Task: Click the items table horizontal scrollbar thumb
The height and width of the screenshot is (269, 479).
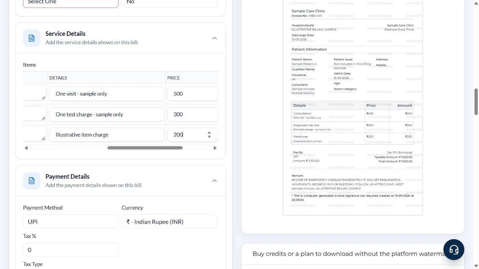Action: click(x=145, y=148)
